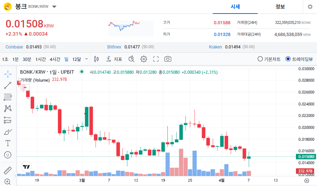Image resolution: width=317 pixels, height=186 pixels.
Task: Select the 1시간 interval
Action: click(x=40, y=59)
